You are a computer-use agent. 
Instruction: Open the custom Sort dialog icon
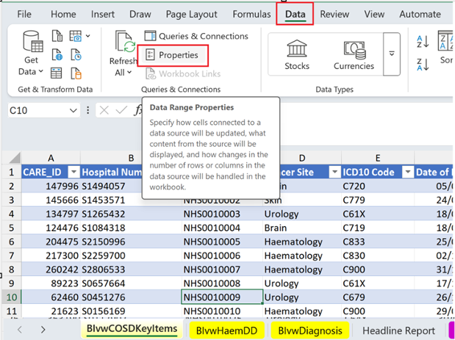click(x=445, y=40)
